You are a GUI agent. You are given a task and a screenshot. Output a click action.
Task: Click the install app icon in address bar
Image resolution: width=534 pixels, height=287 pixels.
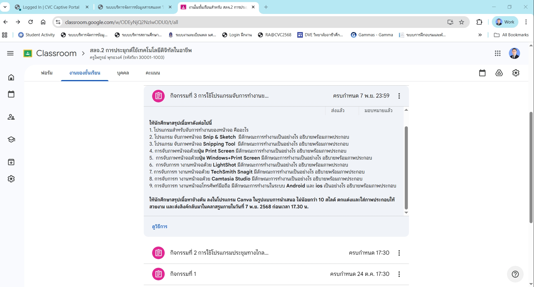coord(450,22)
